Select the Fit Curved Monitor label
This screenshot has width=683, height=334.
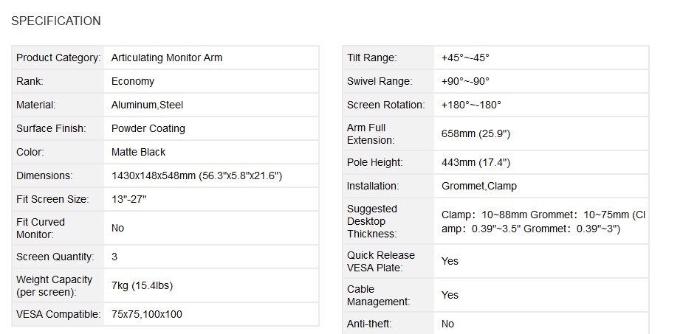tap(41, 229)
